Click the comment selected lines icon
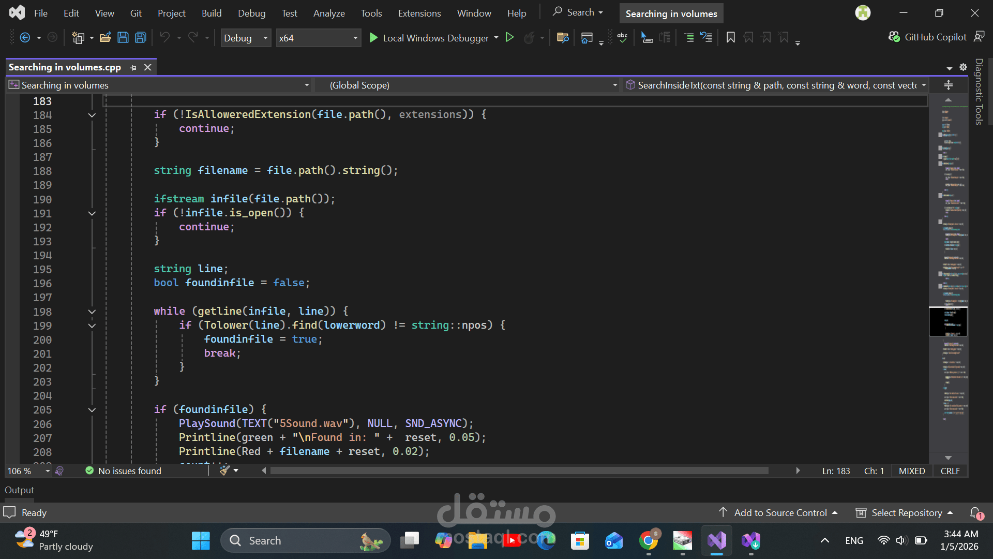 [x=689, y=37]
